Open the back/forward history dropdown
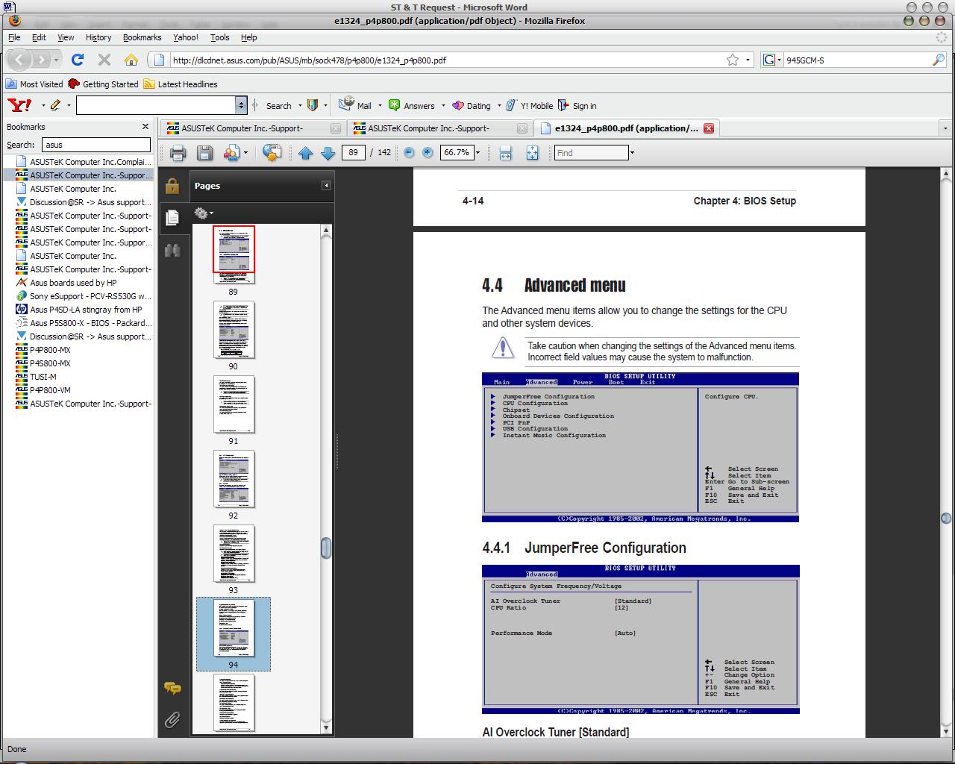The height and width of the screenshot is (764, 955). [x=56, y=60]
